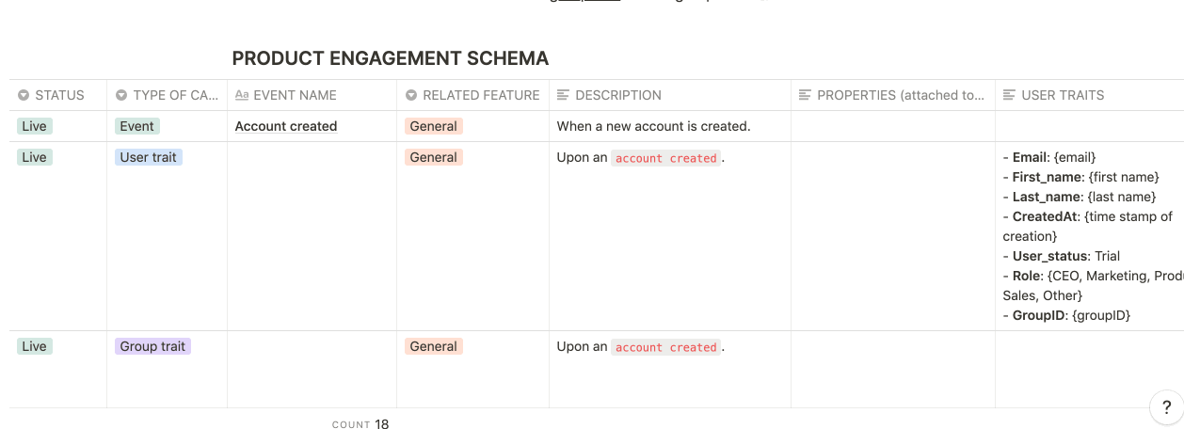Viewport: 1184px width, 429px height.
Task: Click the DESCRIPTION column text icon
Action: click(x=564, y=95)
